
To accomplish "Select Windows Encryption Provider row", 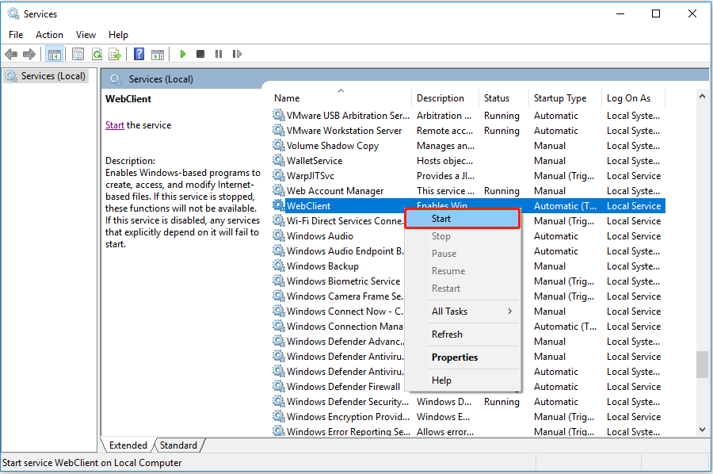I will click(x=468, y=416).
